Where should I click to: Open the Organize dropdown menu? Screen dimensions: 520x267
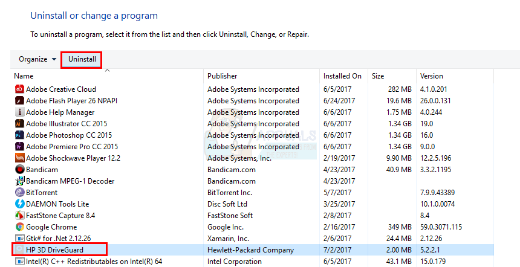click(37, 59)
